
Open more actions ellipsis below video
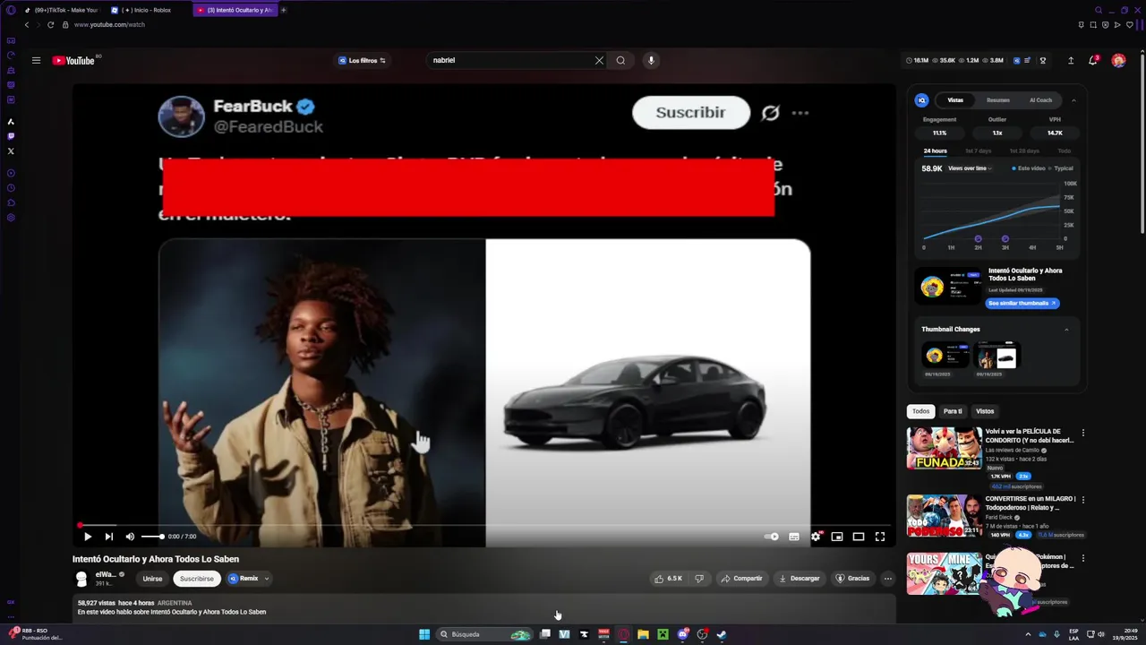(888, 579)
